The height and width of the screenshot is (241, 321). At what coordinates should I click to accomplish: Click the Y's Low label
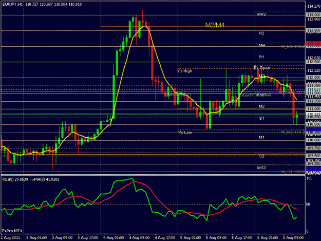(x=185, y=133)
